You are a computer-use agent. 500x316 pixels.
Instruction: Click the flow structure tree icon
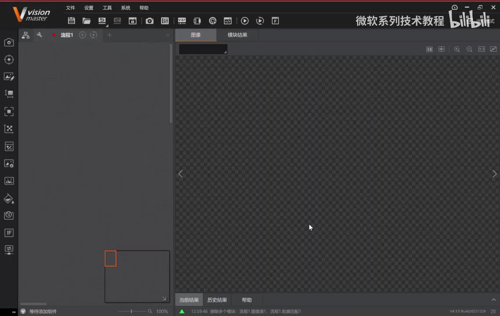[x=25, y=35]
